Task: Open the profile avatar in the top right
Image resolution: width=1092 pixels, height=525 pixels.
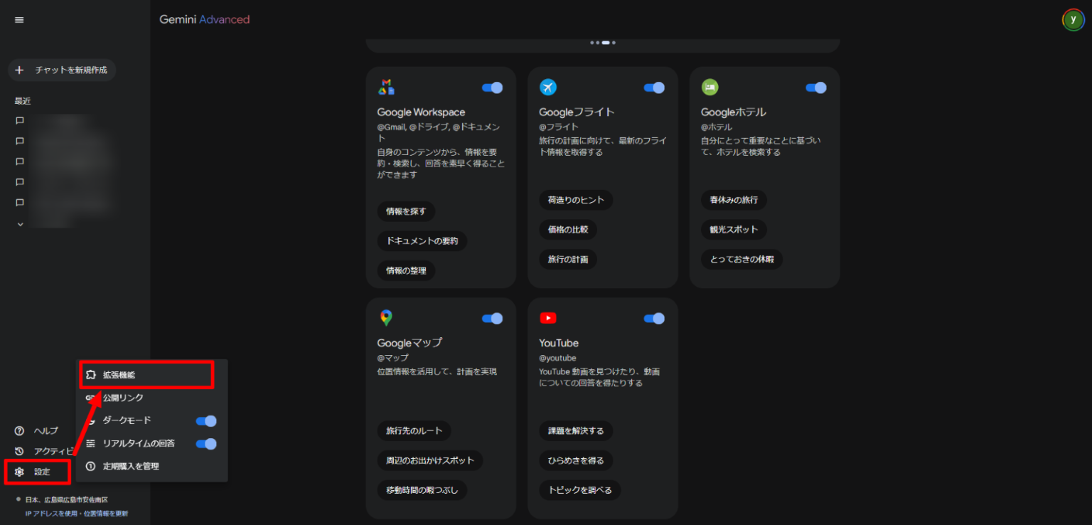Action: pos(1073,20)
